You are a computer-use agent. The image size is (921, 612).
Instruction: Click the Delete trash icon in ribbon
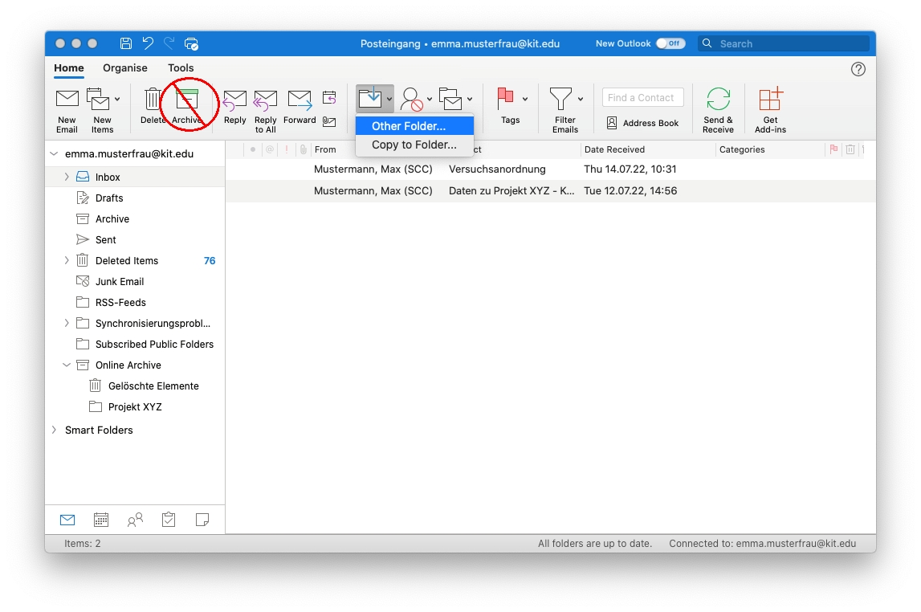(153, 100)
